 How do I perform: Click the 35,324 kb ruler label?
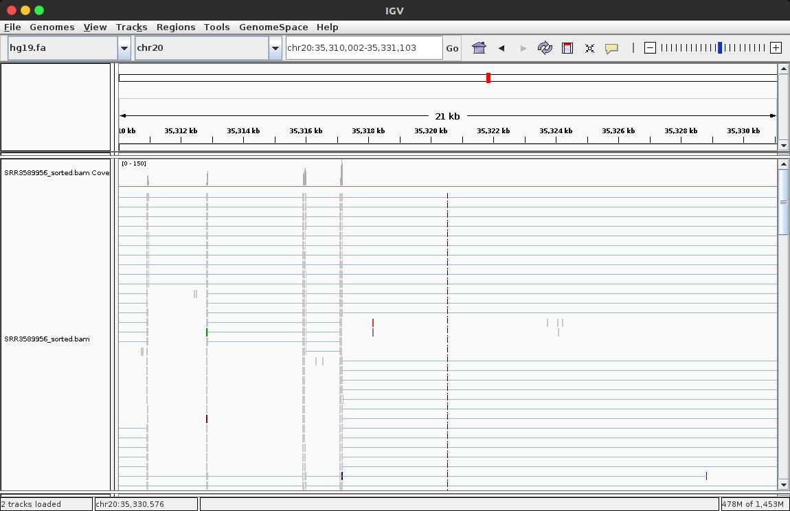click(556, 130)
